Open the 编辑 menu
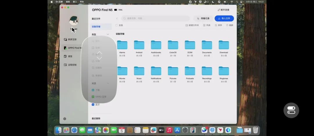This screenshot has width=314, height=136. click(68, 2)
